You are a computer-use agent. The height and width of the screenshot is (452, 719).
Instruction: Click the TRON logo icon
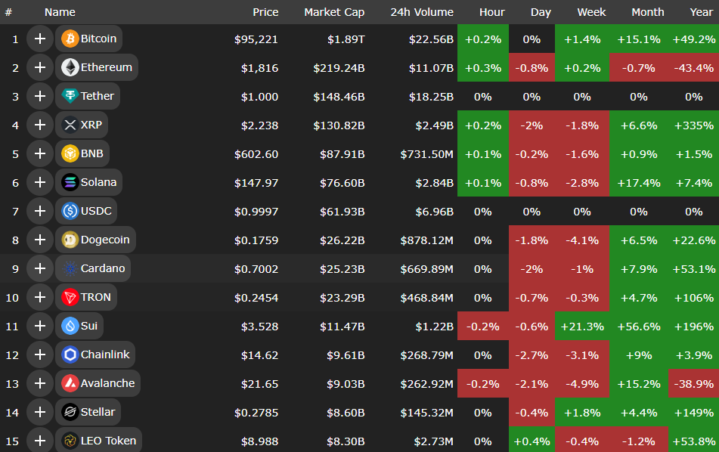pos(70,297)
